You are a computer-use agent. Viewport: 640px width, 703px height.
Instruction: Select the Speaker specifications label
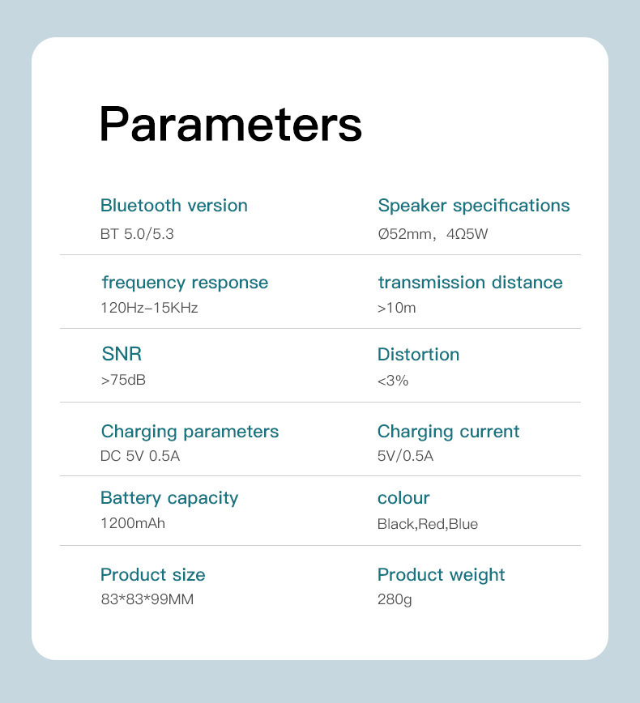pos(473,206)
